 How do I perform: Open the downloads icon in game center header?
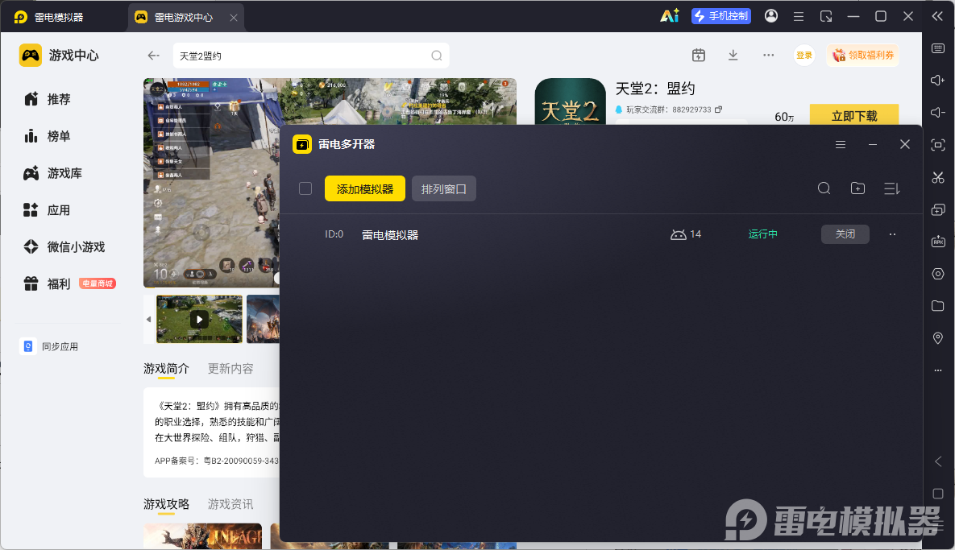pos(733,55)
